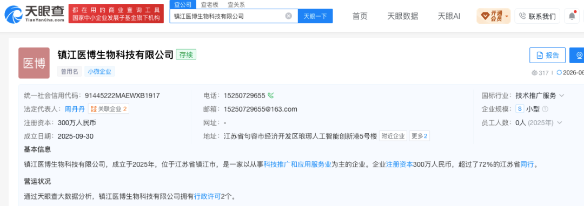Click the help icon beside 小型
The height and width of the screenshot is (206, 584).
click(x=545, y=109)
